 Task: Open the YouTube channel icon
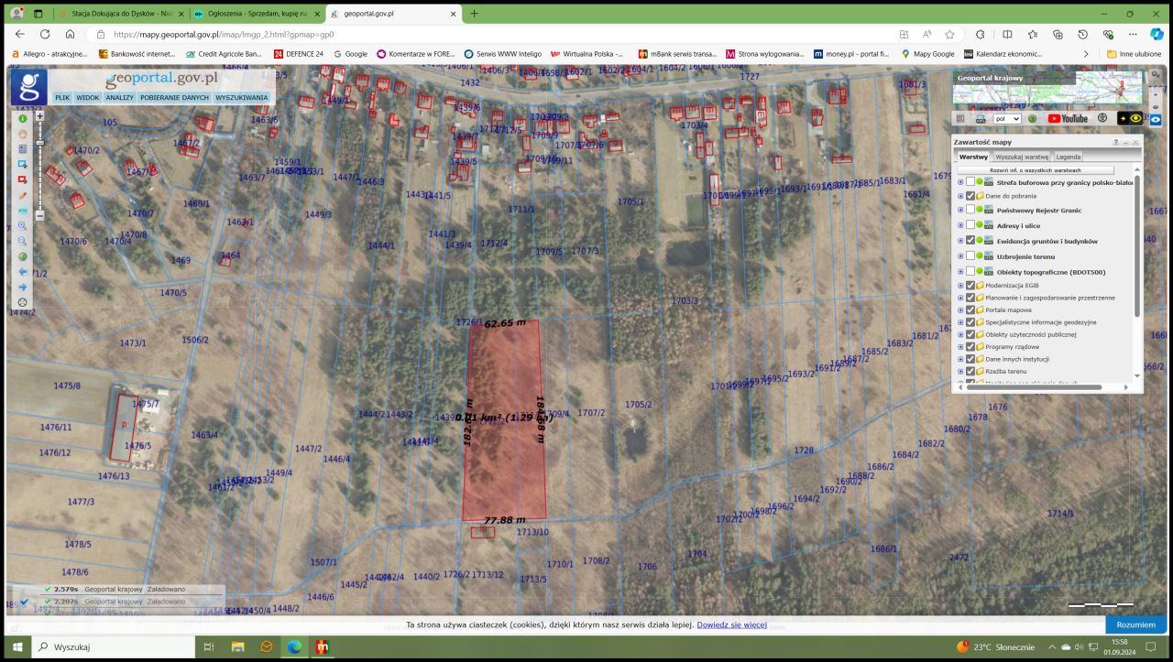tap(1068, 118)
